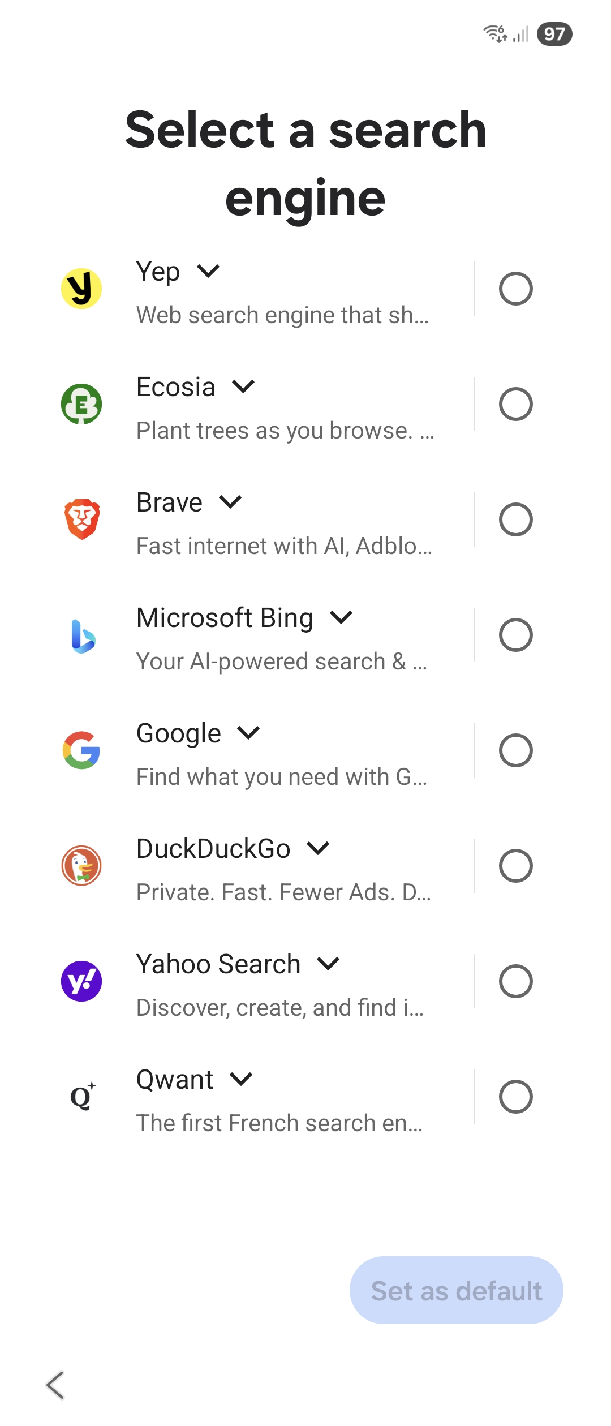Tap the Brave lion logo icon
This screenshot has height=1426, width=611.
pyautogui.click(x=81, y=519)
